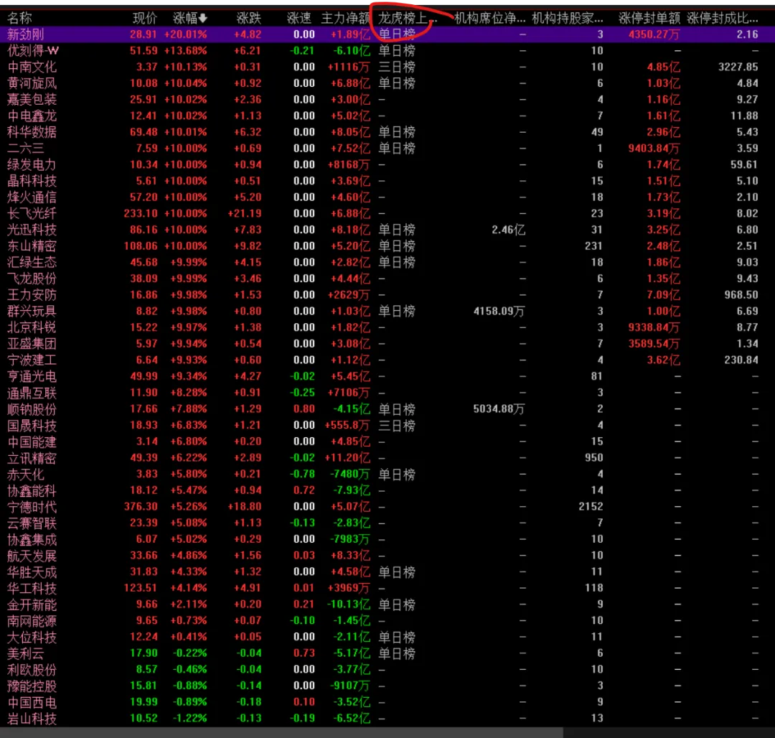This screenshot has width=775, height=738.
Task: Click the 4158.09万 value in 群兴玩具 row
Action: point(499,312)
